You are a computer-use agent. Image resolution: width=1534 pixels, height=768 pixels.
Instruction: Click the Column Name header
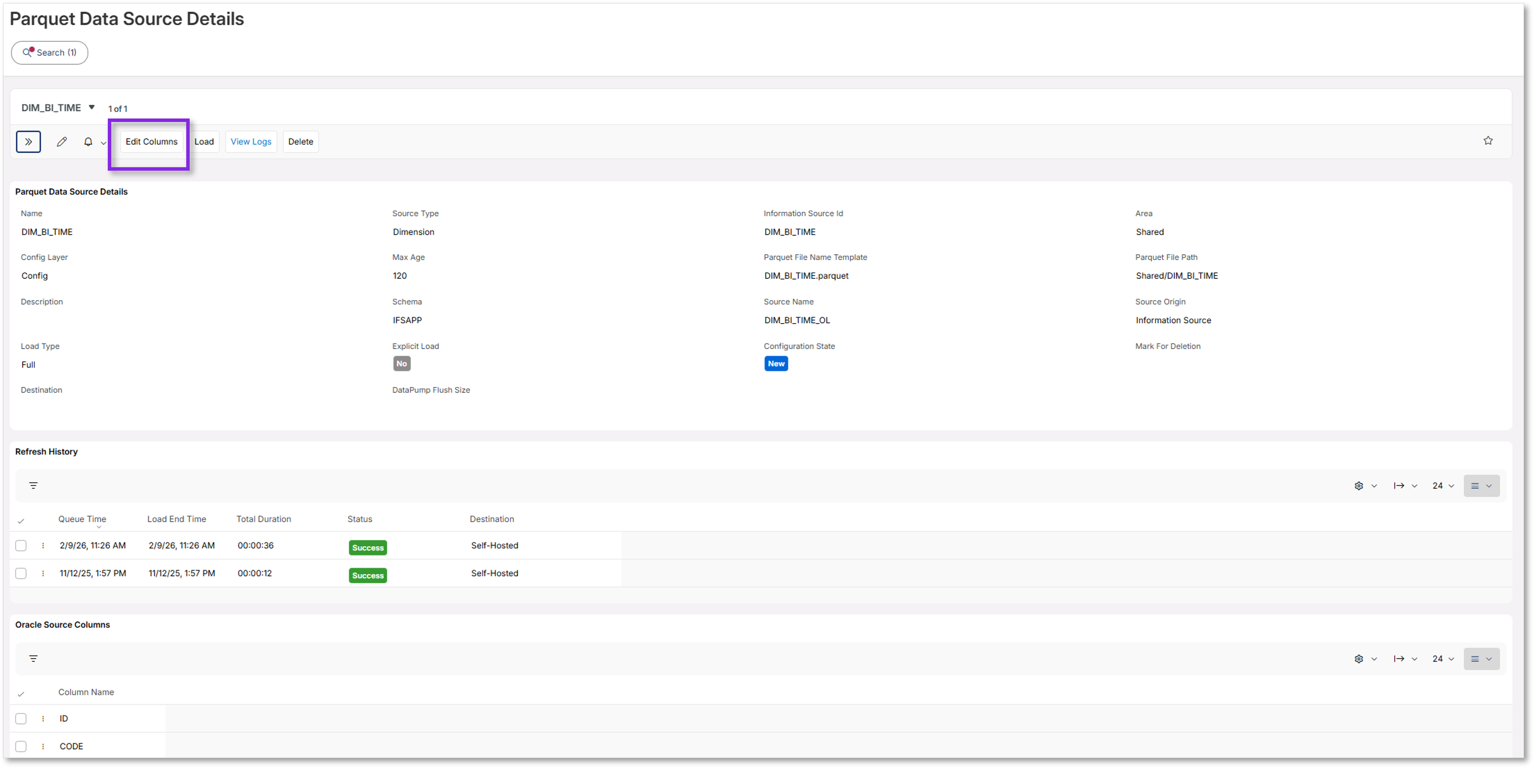click(86, 692)
